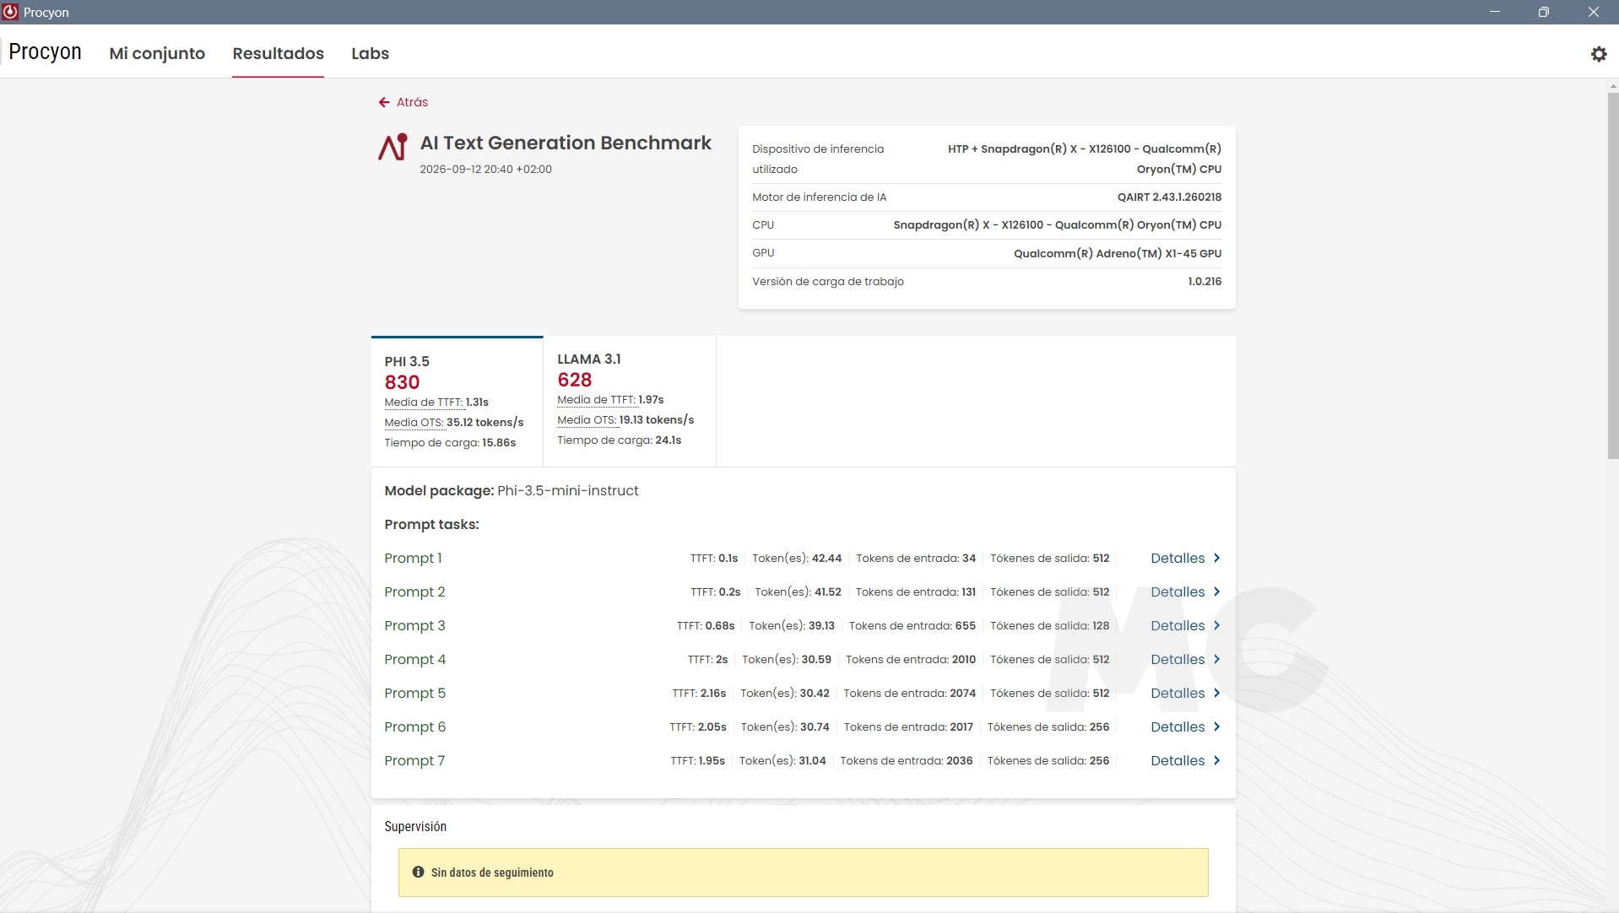Click the workload version '1.0.216'
The image size is (1619, 913).
coord(1205,281)
